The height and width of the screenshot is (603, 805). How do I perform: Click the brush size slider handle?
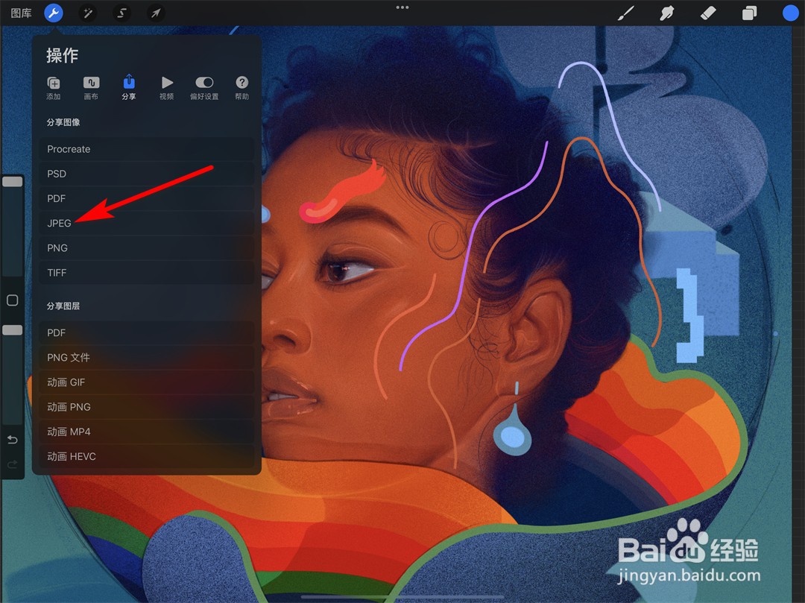click(x=13, y=182)
